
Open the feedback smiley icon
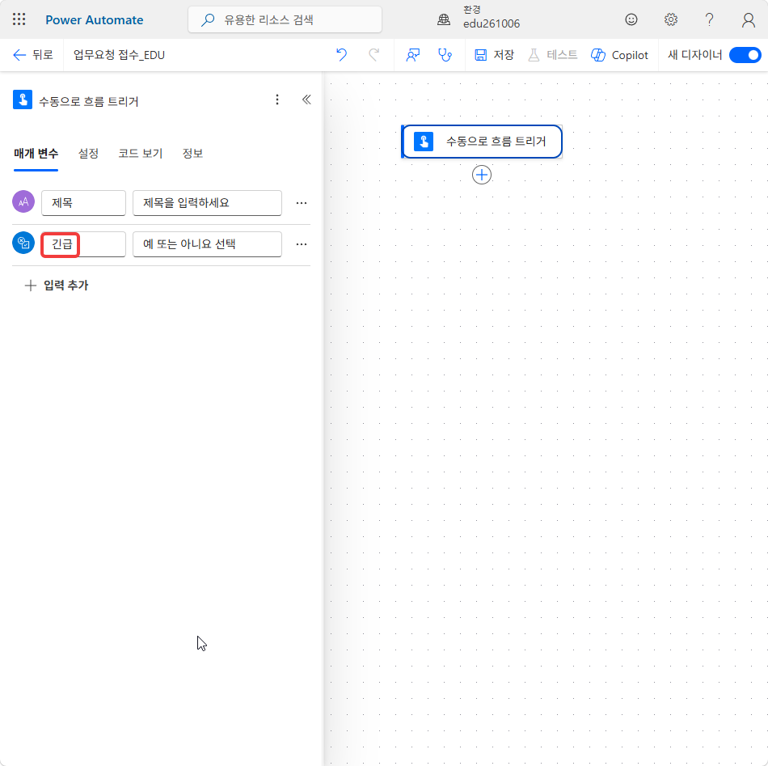click(x=631, y=19)
